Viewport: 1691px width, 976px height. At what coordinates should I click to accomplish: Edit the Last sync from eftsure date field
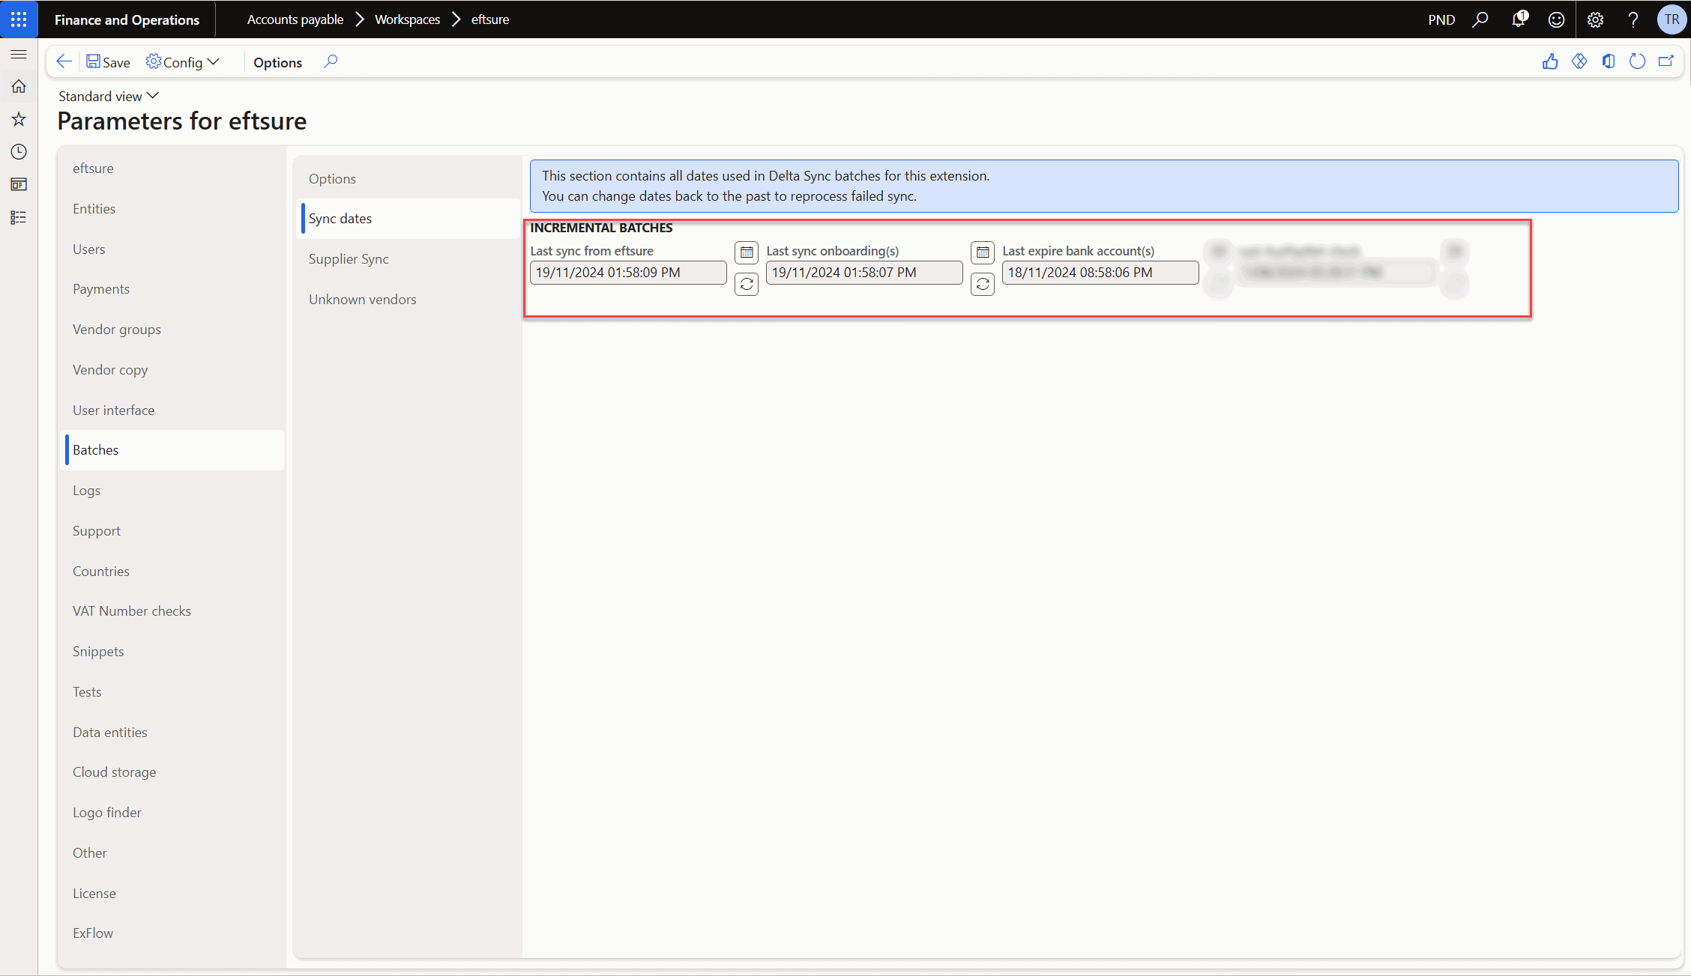(628, 273)
